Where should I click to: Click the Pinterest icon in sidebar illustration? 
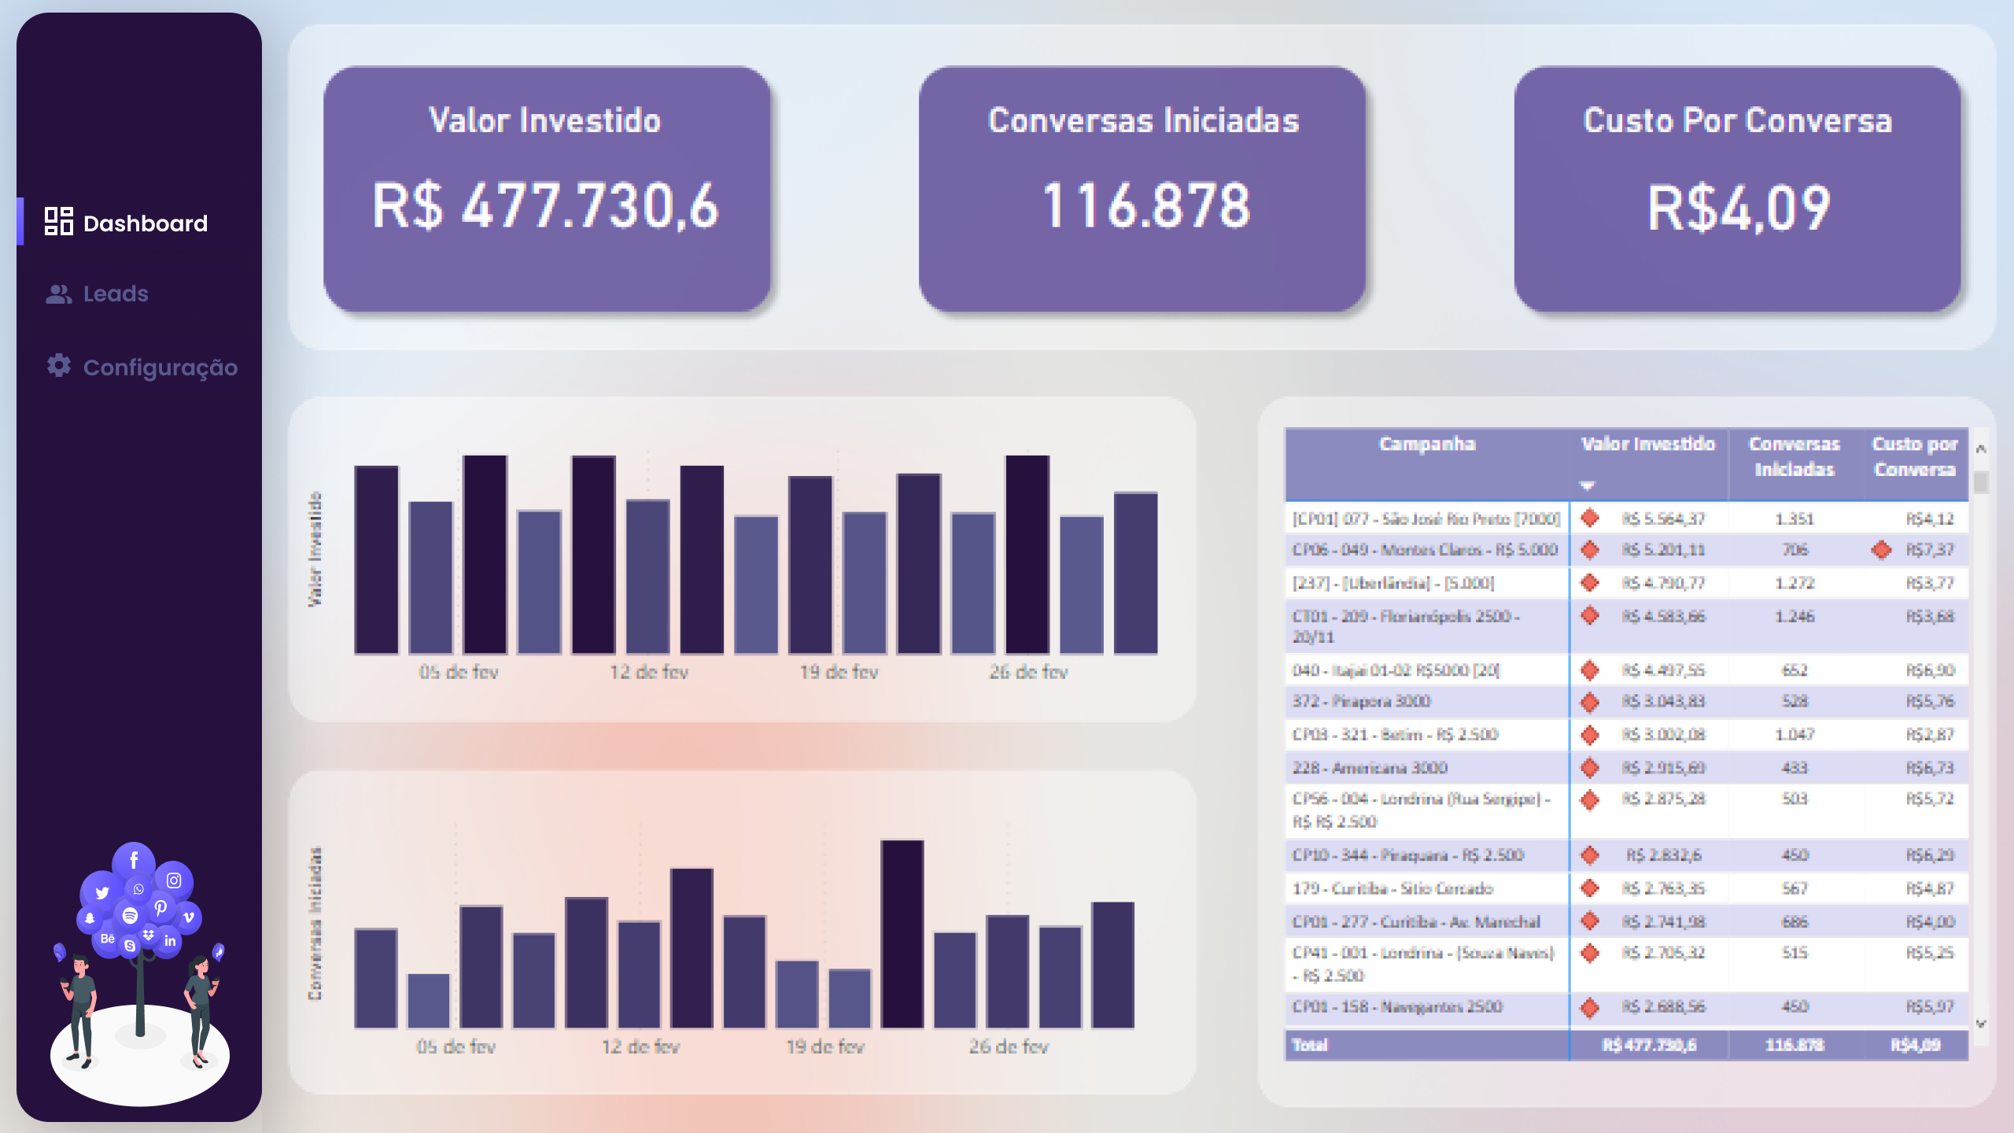(160, 907)
